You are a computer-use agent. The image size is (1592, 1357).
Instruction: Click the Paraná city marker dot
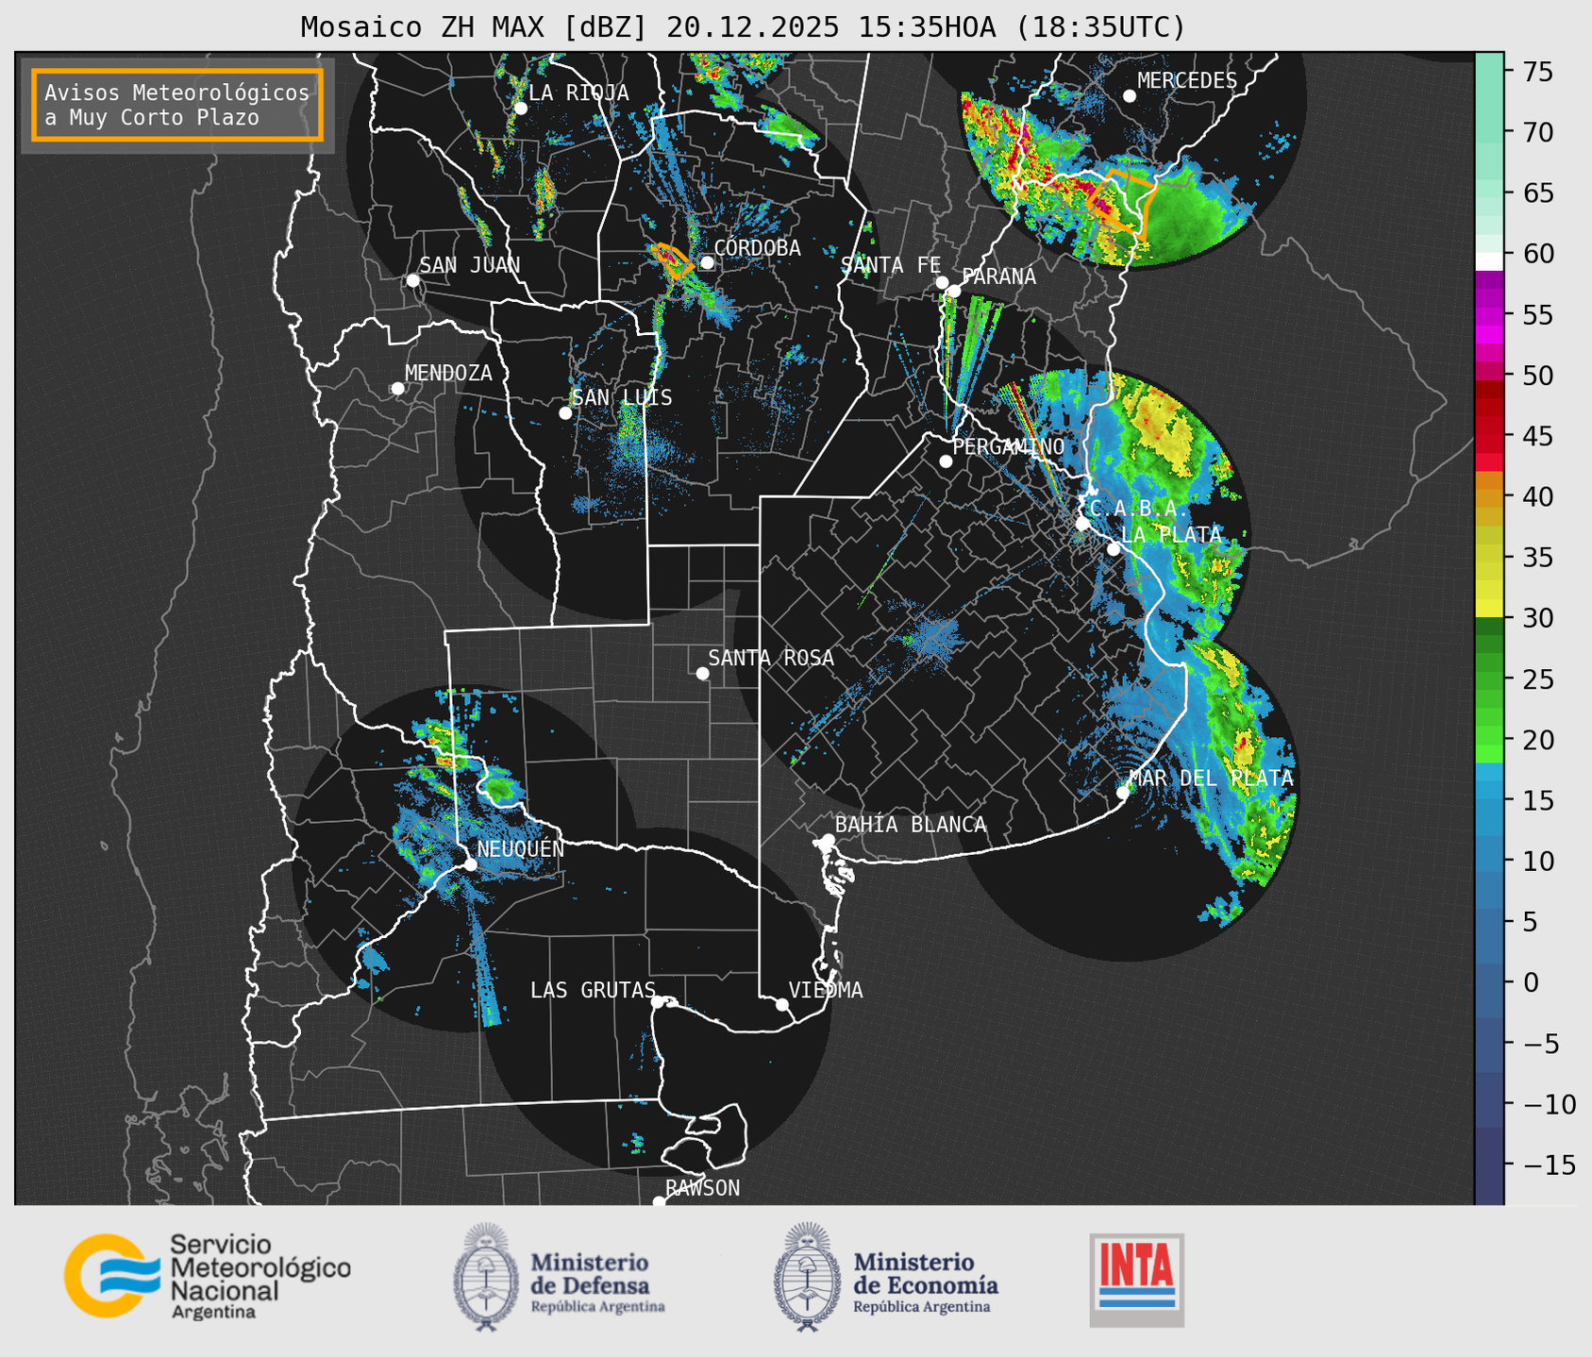[x=954, y=292]
